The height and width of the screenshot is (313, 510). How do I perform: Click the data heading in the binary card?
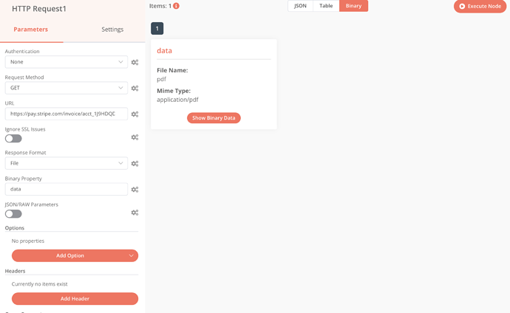[164, 51]
